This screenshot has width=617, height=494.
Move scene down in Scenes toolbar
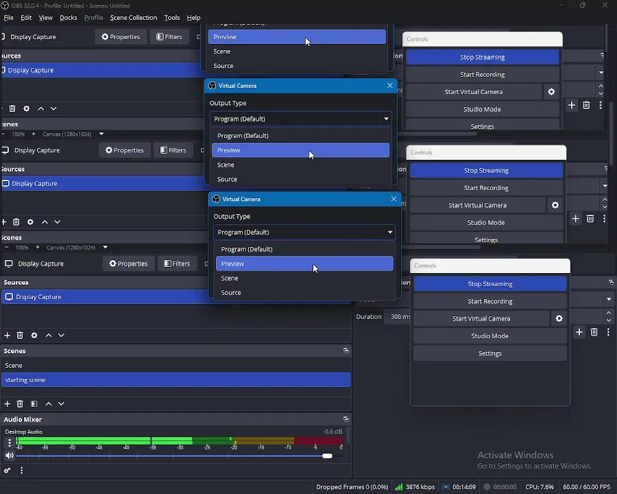coord(62,404)
